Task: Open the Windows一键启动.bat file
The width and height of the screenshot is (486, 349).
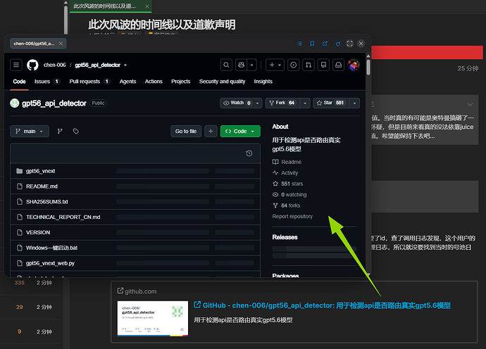Action: pyautogui.click(x=51, y=248)
